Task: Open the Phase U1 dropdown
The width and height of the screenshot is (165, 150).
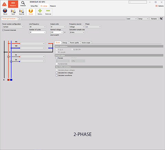Action: point(93,27)
